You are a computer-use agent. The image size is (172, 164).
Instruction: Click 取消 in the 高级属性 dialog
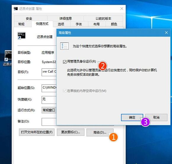click(x=156, y=117)
